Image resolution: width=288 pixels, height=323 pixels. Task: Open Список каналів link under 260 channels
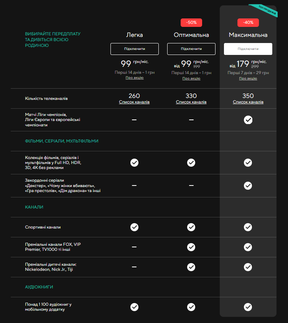(x=134, y=102)
